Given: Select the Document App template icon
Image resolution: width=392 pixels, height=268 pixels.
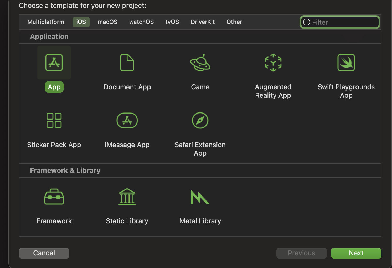Looking at the screenshot, I should (127, 63).
